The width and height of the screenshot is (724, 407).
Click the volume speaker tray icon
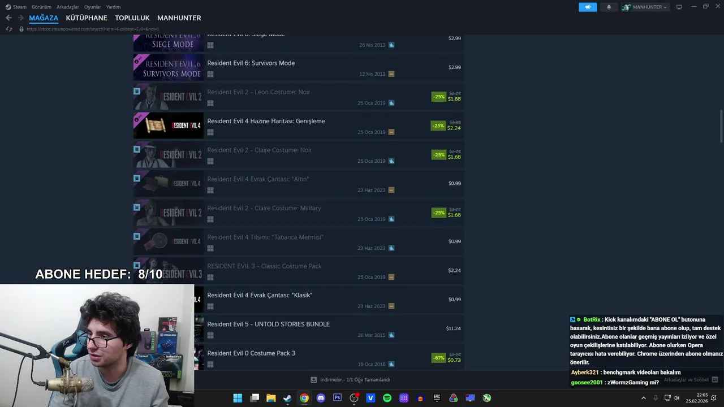pyautogui.click(x=676, y=398)
